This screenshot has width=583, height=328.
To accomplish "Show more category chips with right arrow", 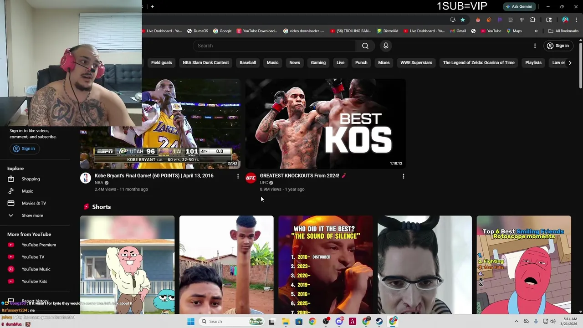I will [x=569, y=63].
